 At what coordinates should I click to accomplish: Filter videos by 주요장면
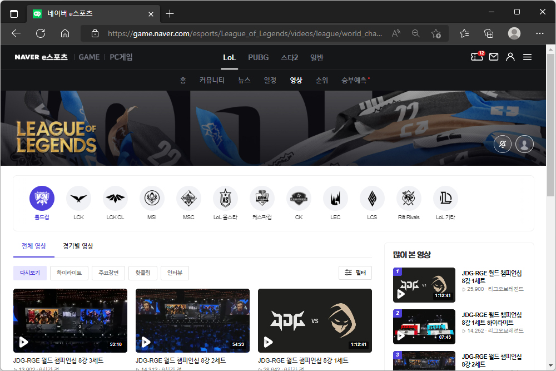click(x=108, y=273)
